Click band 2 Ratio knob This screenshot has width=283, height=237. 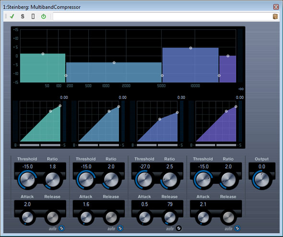(x=111, y=179)
